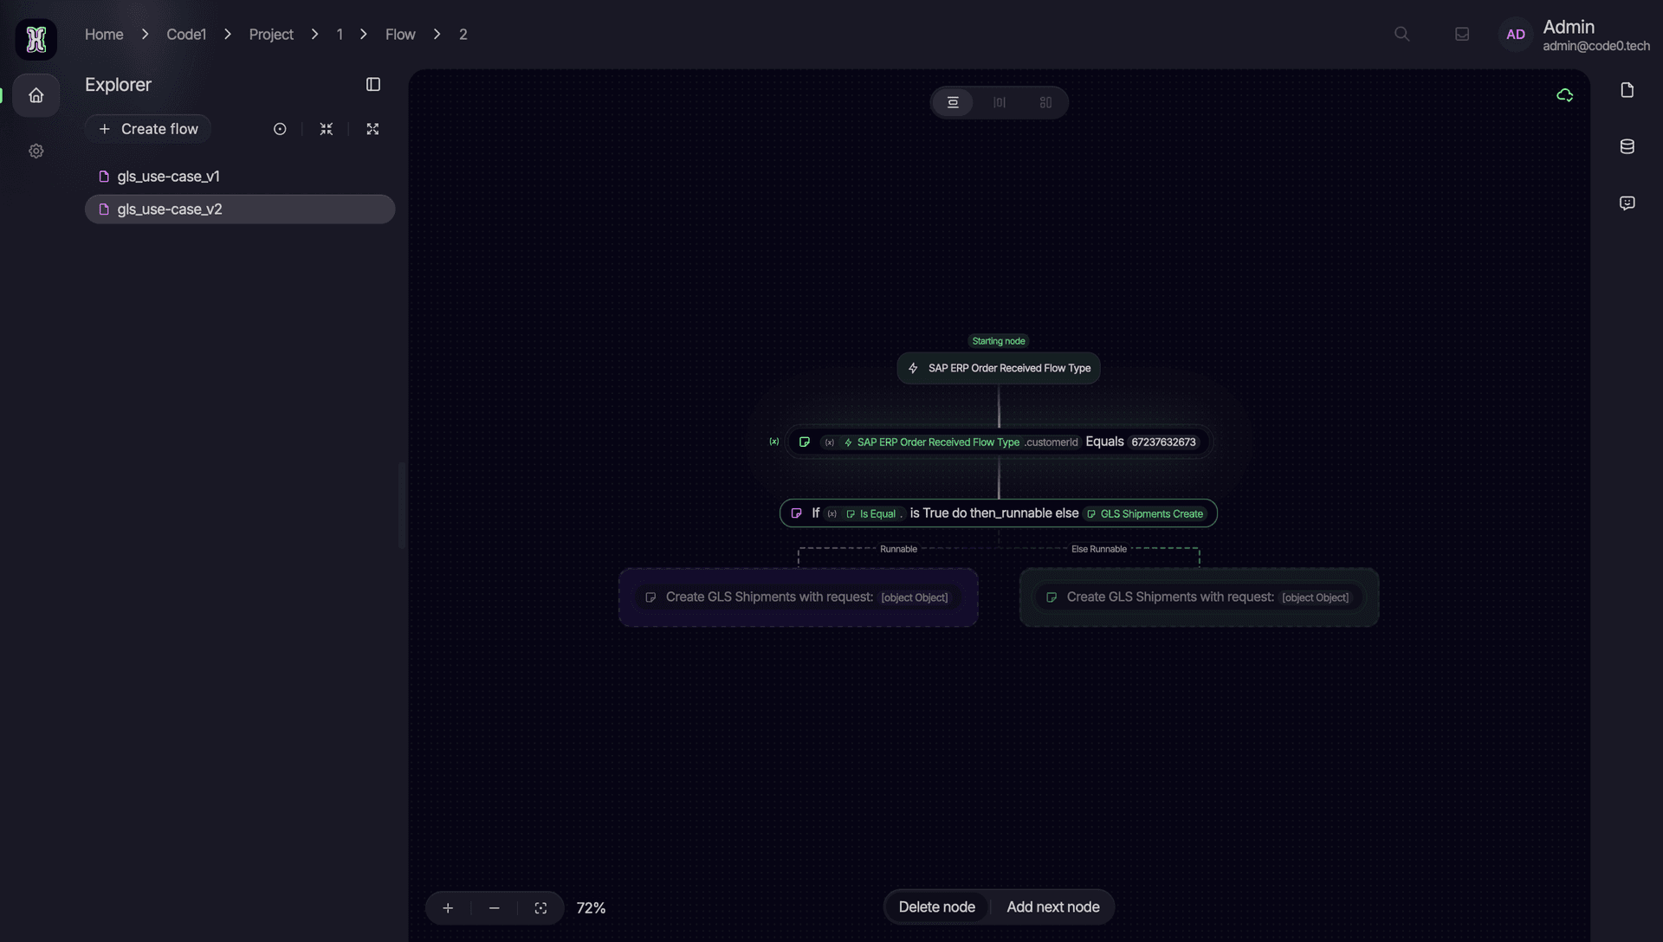
Task: Click Add next node button
Action: tap(1052, 907)
